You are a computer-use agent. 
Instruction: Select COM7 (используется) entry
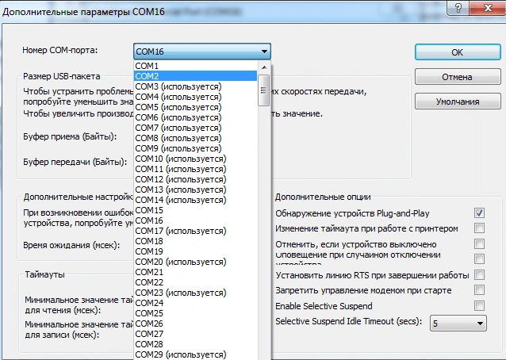(x=196, y=128)
